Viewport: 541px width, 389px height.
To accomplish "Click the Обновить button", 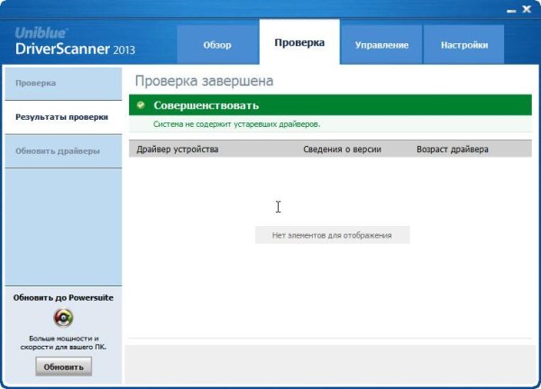I will pyautogui.click(x=64, y=366).
